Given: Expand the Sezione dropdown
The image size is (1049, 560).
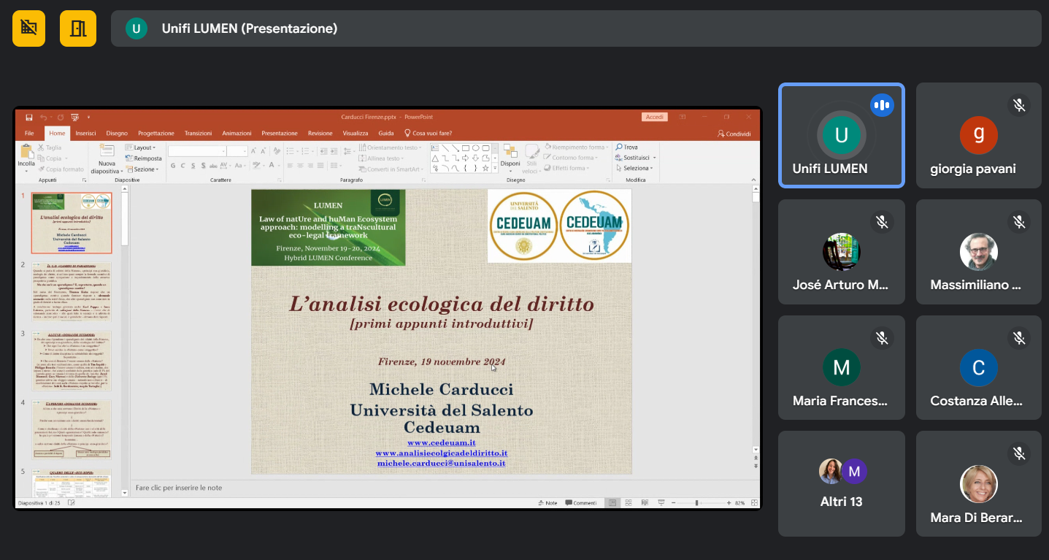Looking at the screenshot, I should 144,169.
